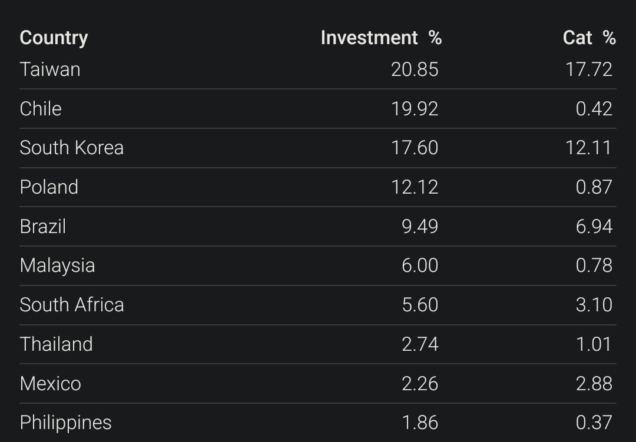Click Mexico's 2.88 category value
636x442 pixels.
click(594, 384)
